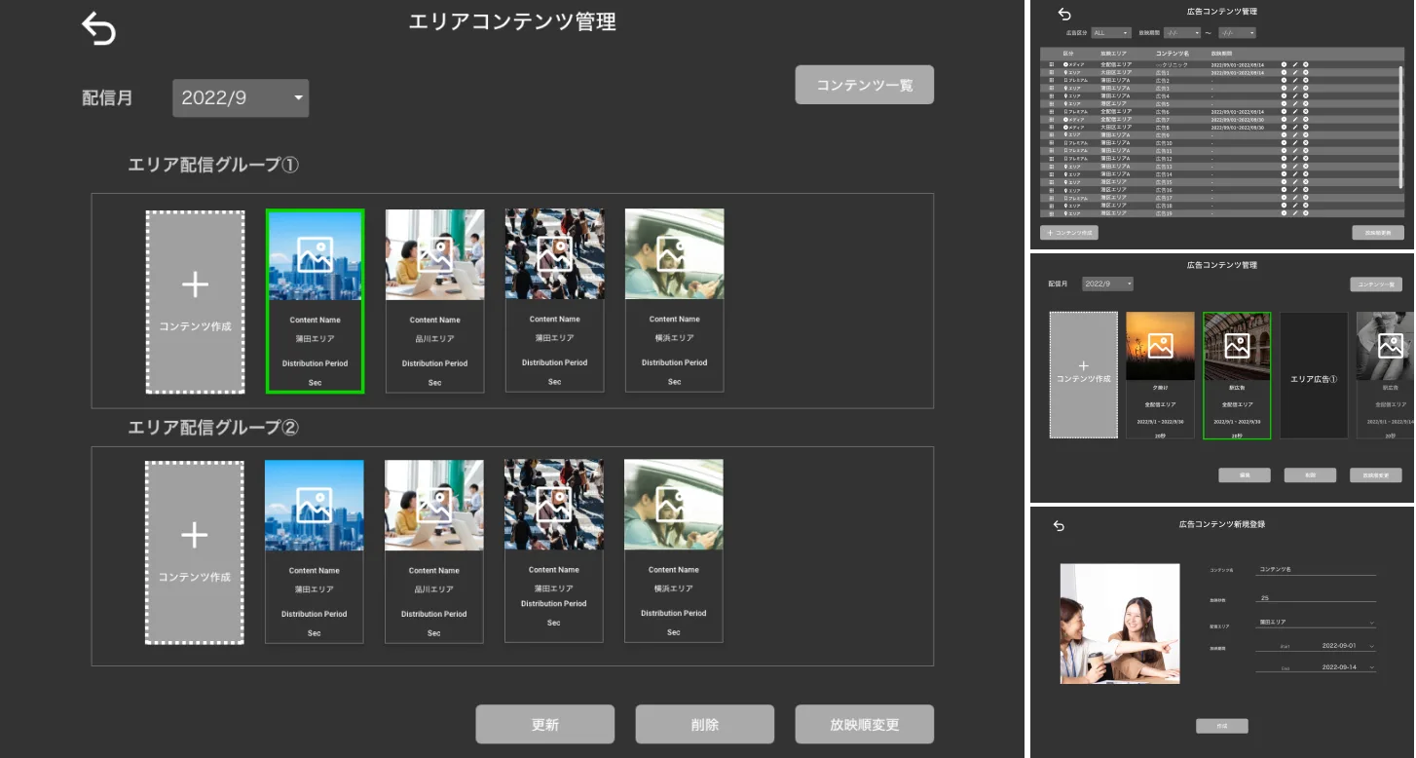The image size is (1416, 758).
Task: Click the seconds field showing 25
Action: (x=1316, y=598)
